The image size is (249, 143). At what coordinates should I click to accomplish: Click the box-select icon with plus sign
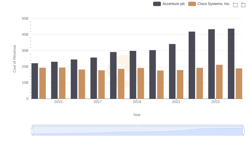pyautogui.click(x=235, y=5)
